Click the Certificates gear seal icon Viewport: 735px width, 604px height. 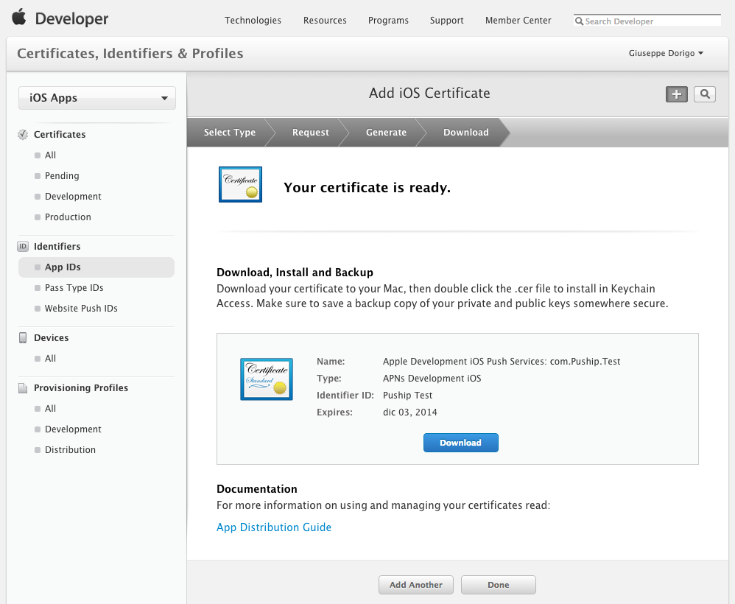pyautogui.click(x=23, y=135)
